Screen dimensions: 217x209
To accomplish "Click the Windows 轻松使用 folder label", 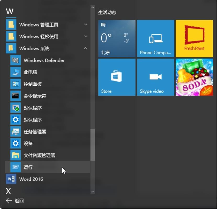I will [x=39, y=37].
